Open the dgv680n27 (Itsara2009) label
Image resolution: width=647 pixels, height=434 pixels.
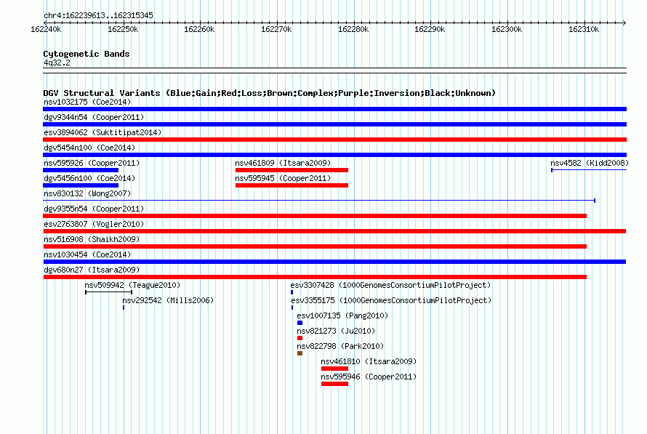point(92,270)
